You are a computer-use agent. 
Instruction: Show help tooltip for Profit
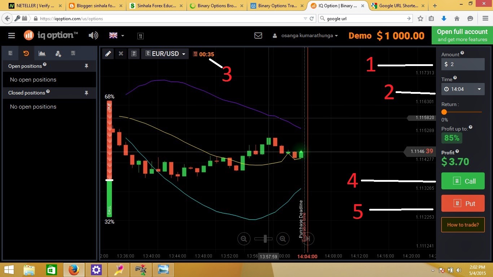[457, 151]
